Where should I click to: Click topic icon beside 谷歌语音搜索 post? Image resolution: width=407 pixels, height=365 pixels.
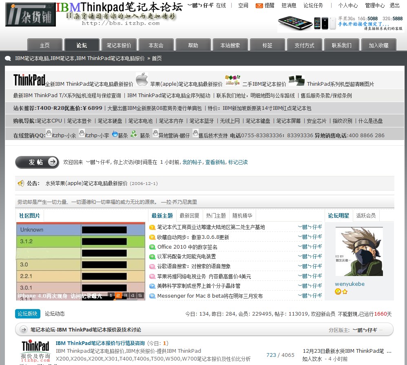click(x=152, y=266)
